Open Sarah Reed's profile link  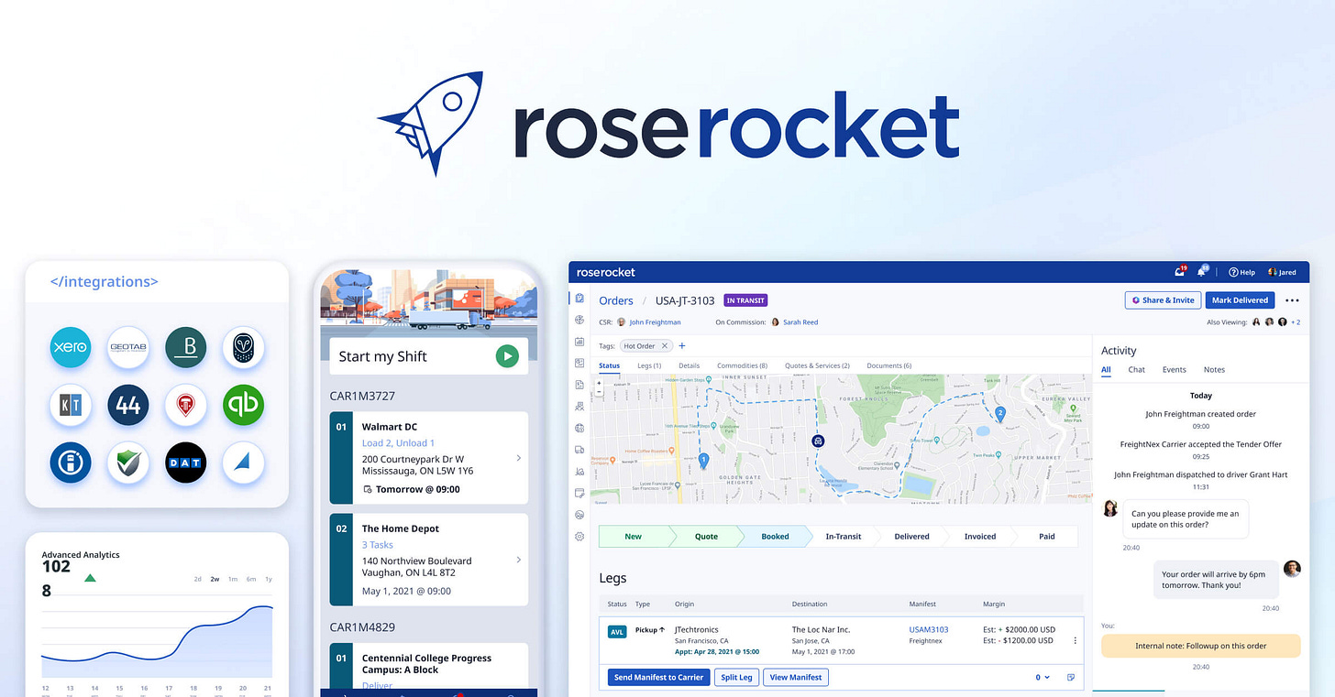click(800, 322)
